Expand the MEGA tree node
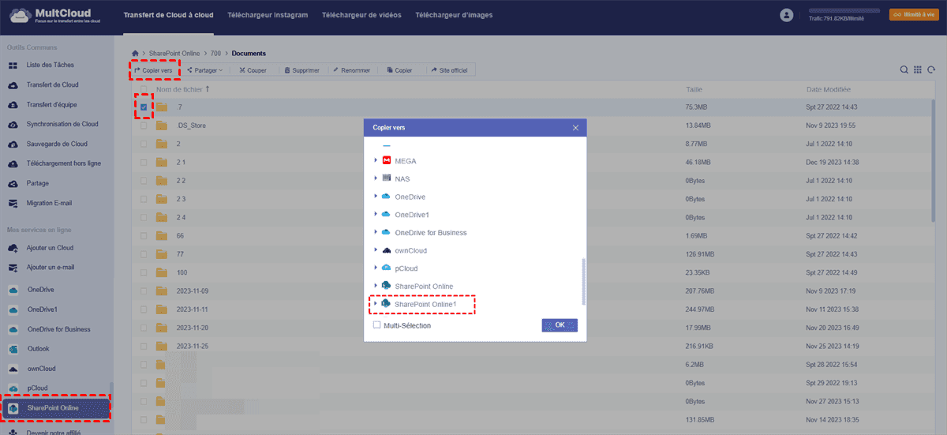Image resolution: width=947 pixels, height=435 pixels. (376, 160)
